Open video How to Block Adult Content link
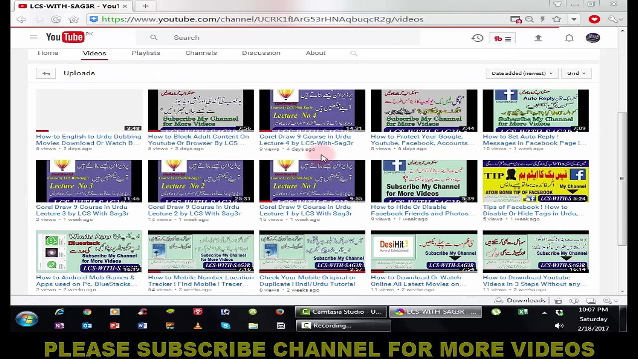The width and height of the screenshot is (638, 359). (x=198, y=140)
